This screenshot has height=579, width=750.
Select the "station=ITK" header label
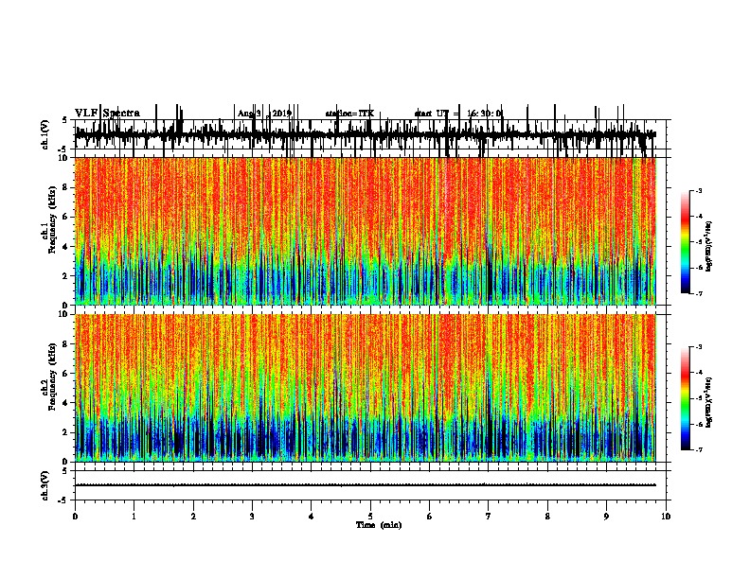(x=349, y=114)
